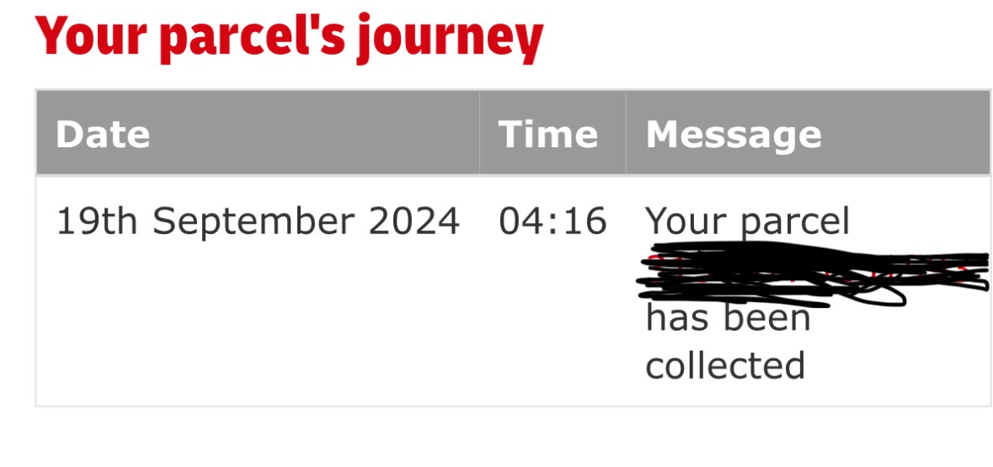Click the word "collected" in the message

(x=725, y=365)
